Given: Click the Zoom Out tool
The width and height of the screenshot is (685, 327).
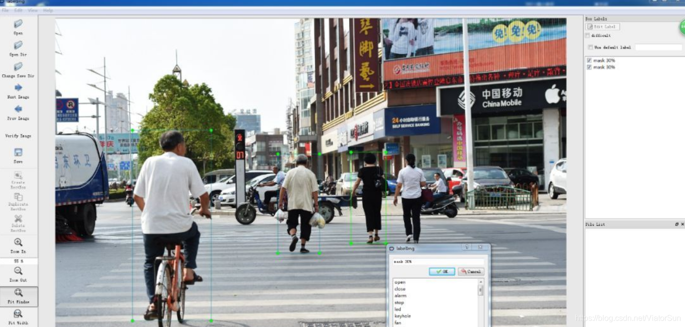Looking at the screenshot, I should (18, 274).
